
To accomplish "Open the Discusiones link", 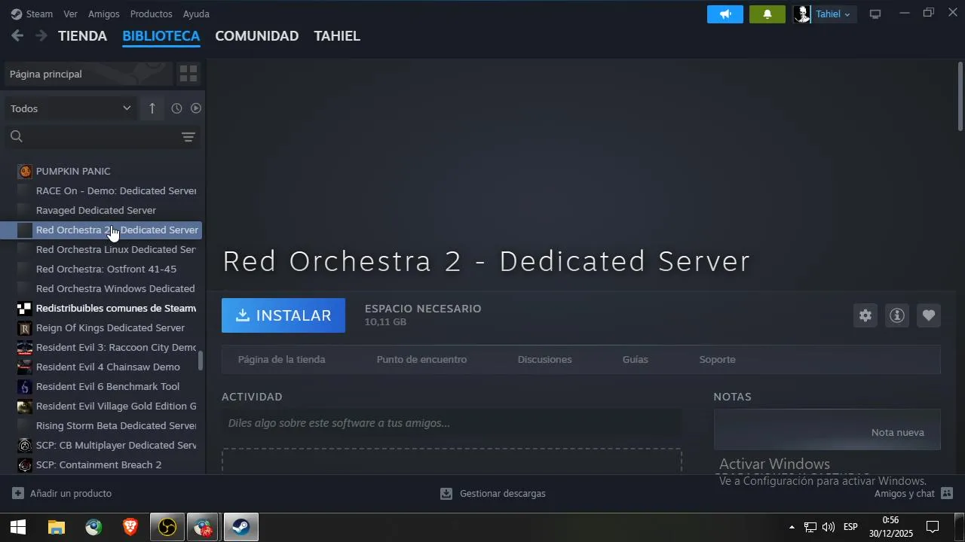I will 544,360.
